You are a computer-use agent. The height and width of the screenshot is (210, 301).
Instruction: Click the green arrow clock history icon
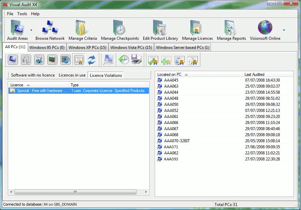click(123, 60)
